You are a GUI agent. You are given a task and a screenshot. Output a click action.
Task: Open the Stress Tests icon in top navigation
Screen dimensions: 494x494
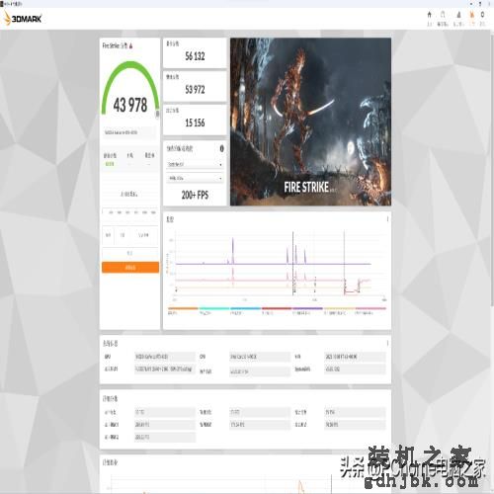tap(458, 15)
